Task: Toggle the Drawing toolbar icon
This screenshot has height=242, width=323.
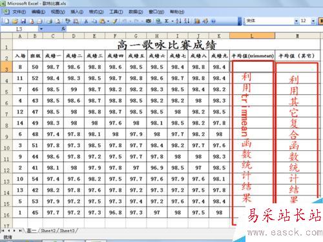Action: [205, 21]
